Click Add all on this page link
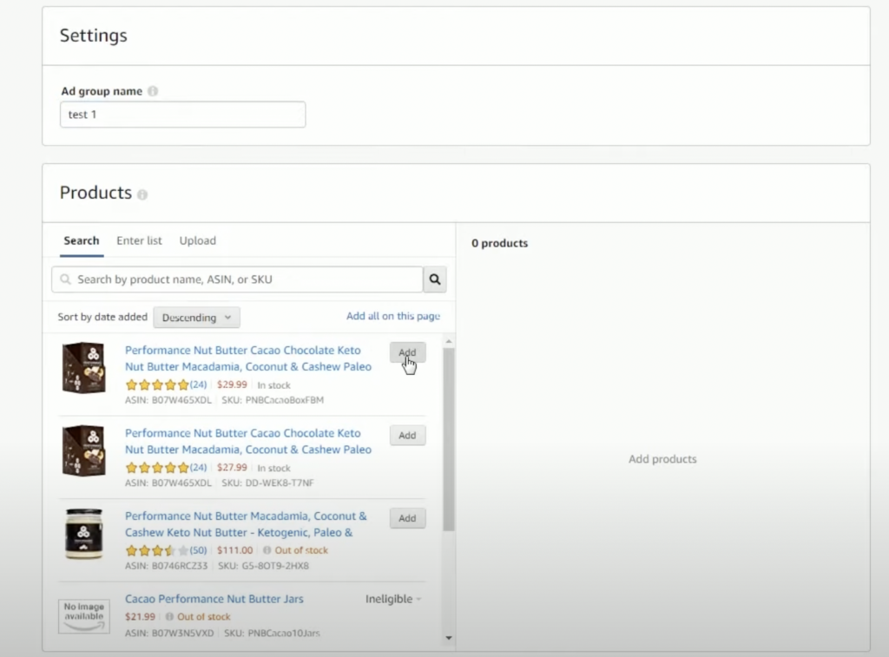Image resolution: width=889 pixels, height=657 pixels. 392,316
